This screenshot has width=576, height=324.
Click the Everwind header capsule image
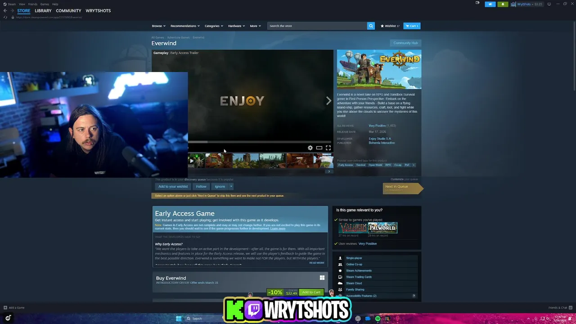(379, 69)
